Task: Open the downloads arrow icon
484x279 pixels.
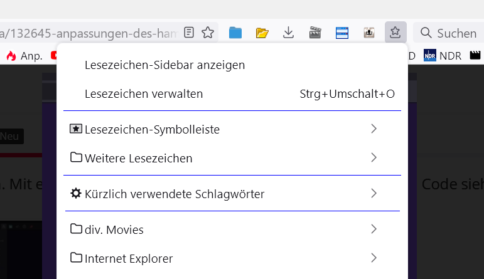Action: click(289, 33)
